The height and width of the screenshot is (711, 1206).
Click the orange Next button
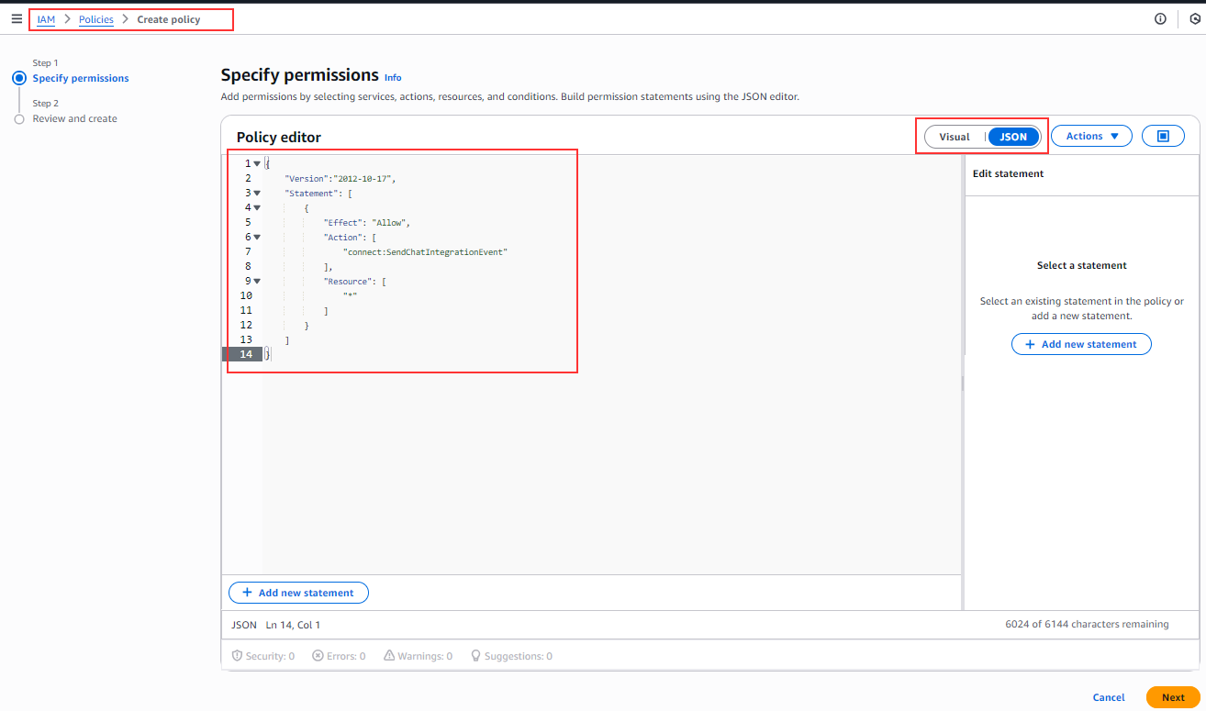pos(1172,697)
